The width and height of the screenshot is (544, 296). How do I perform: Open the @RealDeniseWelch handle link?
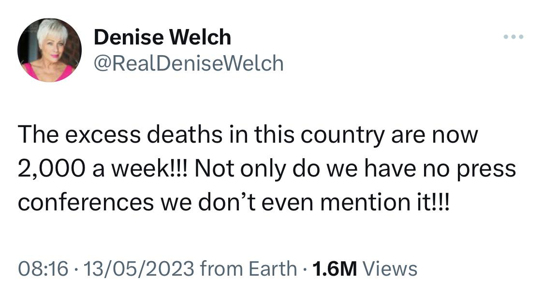tap(188, 63)
